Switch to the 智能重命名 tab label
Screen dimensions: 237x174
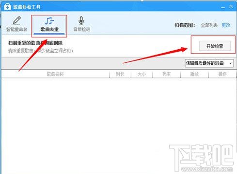click(17, 29)
